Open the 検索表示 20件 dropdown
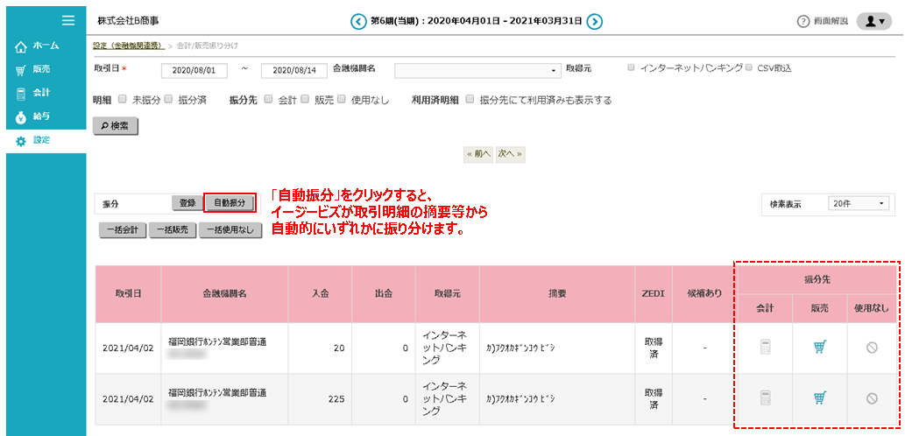 pyautogui.click(x=859, y=203)
